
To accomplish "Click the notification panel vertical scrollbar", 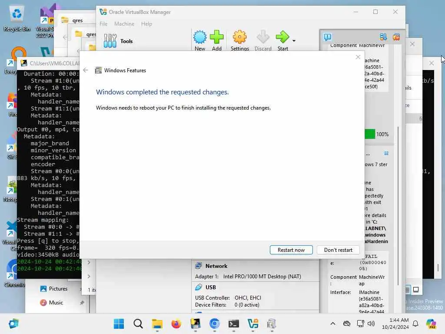I will coord(398,206).
